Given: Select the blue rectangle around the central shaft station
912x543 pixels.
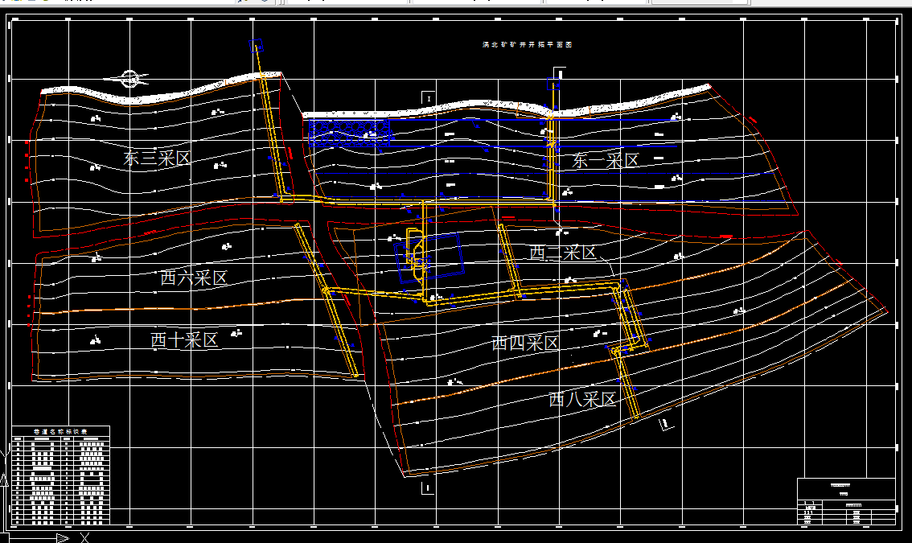Looking at the screenshot, I should click(429, 258).
